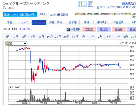Select the 2ヶ月 chart period
The image size is (136, 105).
tap(58, 37)
